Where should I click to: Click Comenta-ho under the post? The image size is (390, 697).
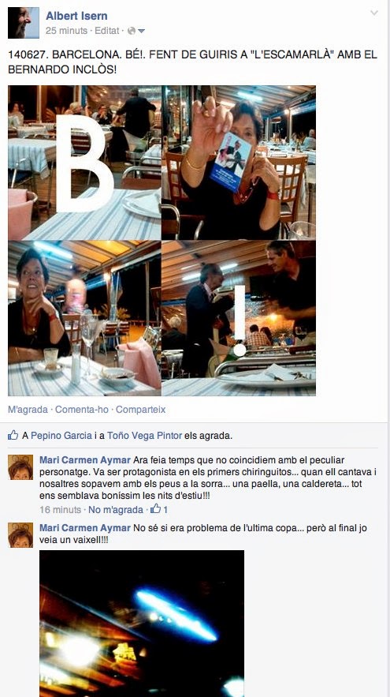(x=82, y=410)
